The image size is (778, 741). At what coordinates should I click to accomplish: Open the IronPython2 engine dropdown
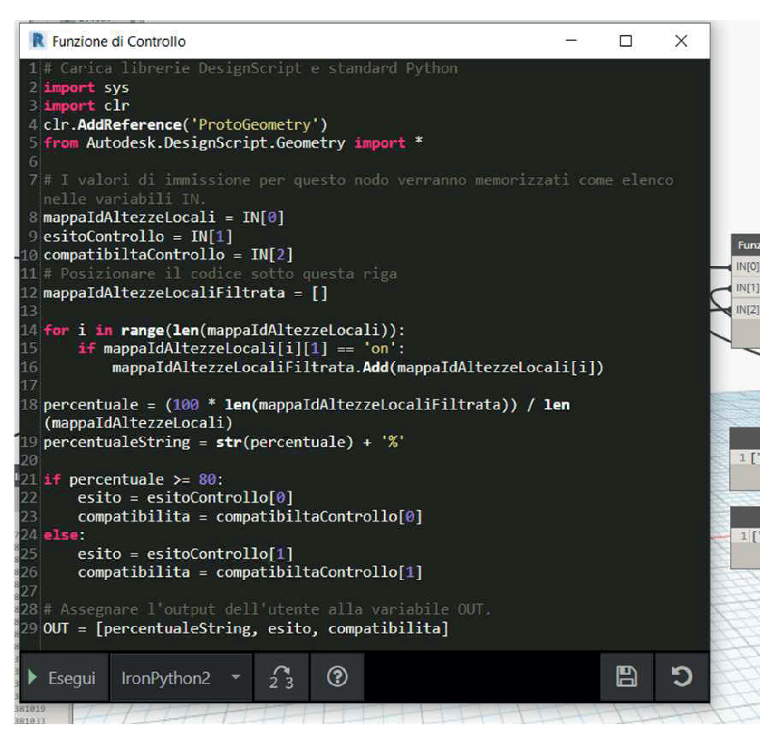(x=181, y=677)
